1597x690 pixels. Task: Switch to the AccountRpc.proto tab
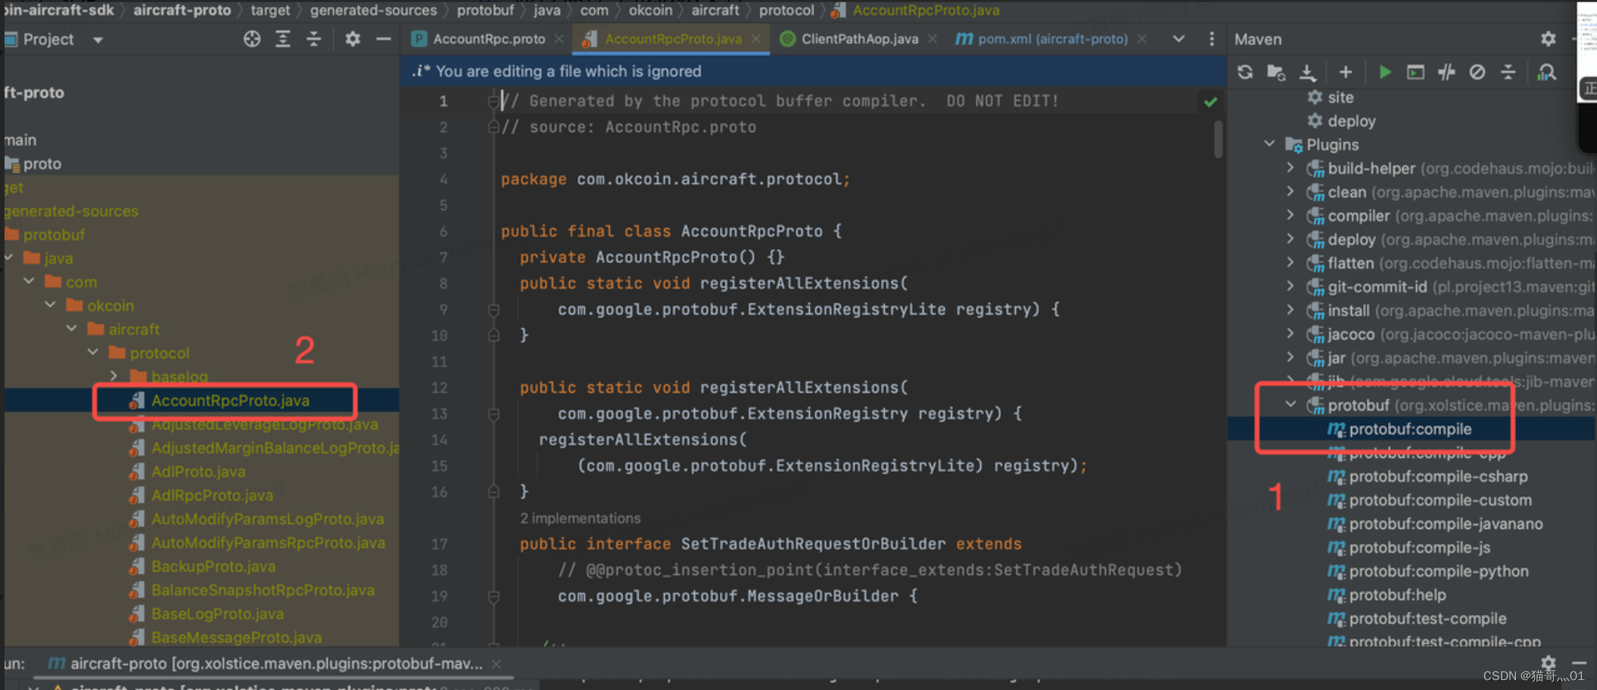[488, 39]
